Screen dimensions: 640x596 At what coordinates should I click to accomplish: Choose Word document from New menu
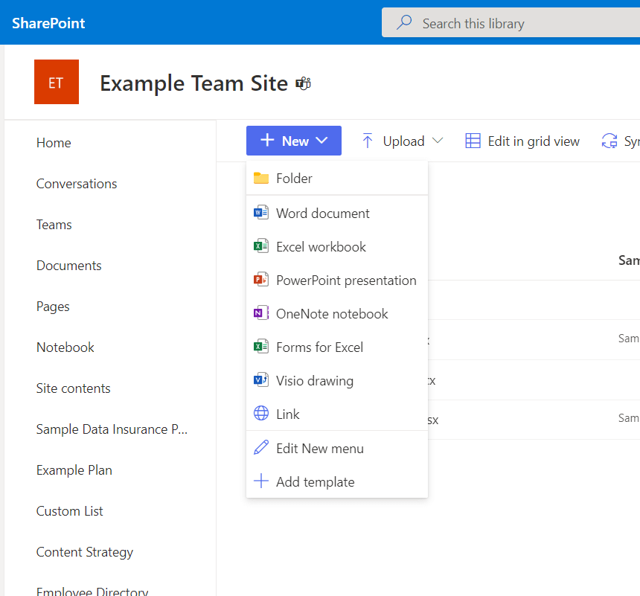click(x=337, y=213)
